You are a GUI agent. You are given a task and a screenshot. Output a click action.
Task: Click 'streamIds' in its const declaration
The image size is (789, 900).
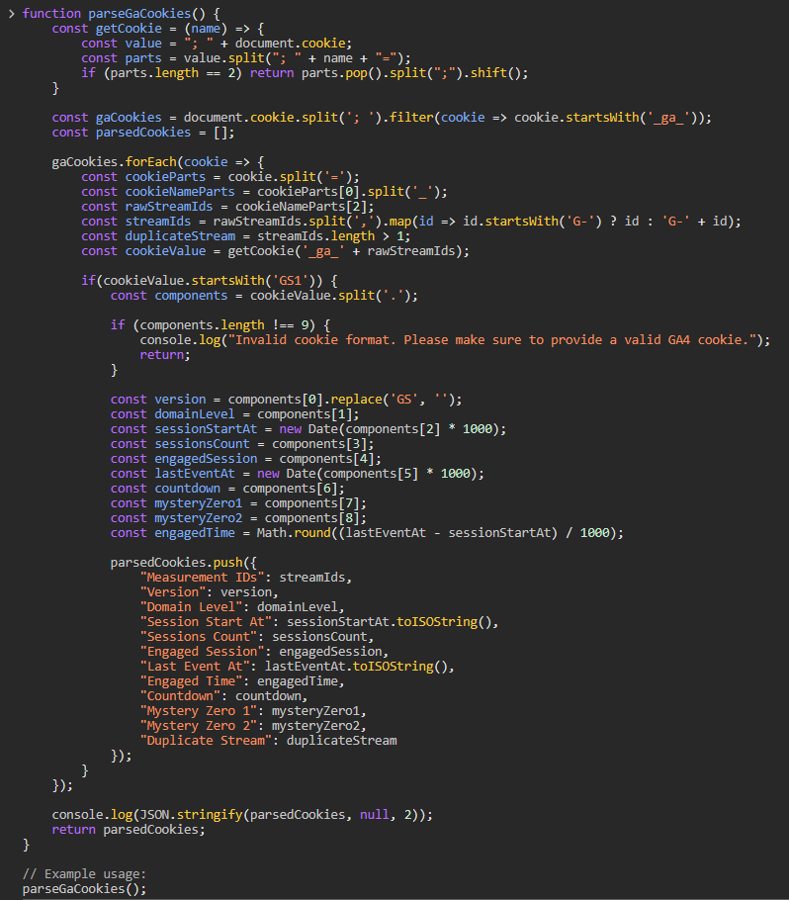coord(158,222)
